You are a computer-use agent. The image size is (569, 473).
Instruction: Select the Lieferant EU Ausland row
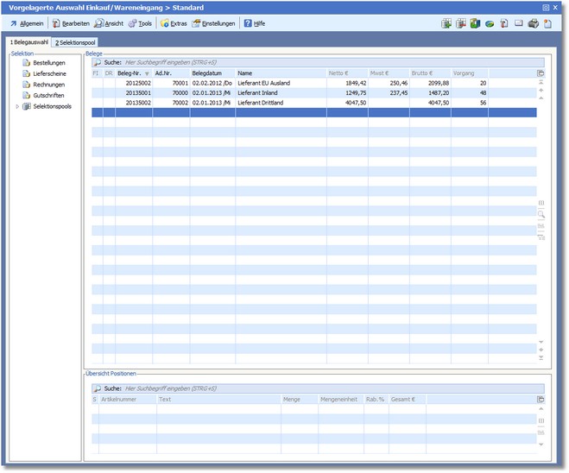[x=263, y=83]
